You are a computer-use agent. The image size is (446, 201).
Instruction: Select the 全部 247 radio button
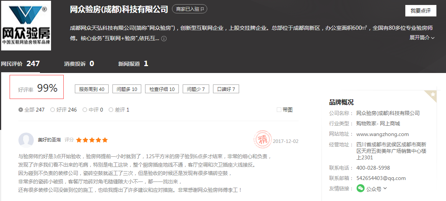pyautogui.click(x=21, y=110)
